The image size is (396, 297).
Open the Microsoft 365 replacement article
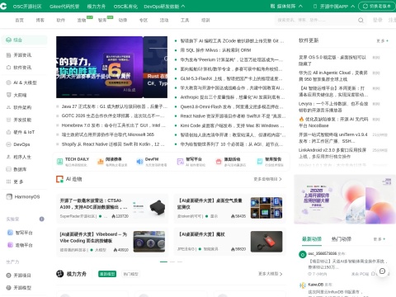(x=108, y=134)
